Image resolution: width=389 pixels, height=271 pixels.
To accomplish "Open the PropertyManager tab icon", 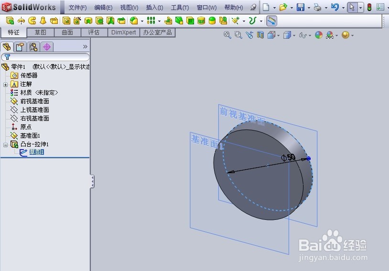I will point(20,47).
